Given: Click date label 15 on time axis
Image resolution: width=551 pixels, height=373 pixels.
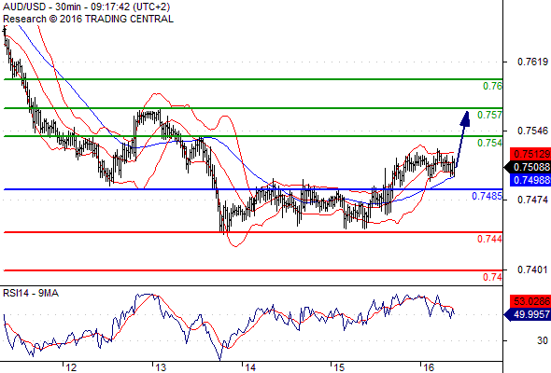Looking at the screenshot, I should click(x=339, y=367).
